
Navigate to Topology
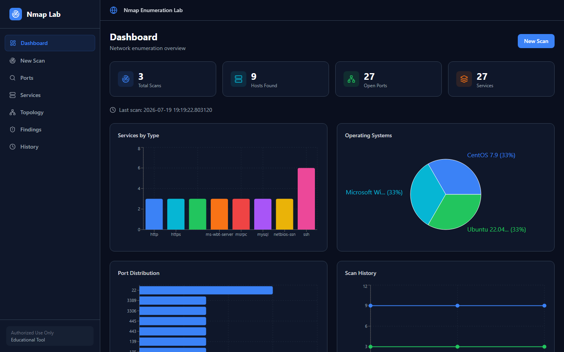(50, 112)
